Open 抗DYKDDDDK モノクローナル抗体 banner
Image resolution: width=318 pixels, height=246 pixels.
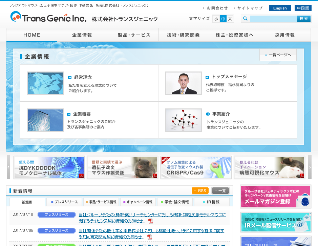tap(49, 167)
